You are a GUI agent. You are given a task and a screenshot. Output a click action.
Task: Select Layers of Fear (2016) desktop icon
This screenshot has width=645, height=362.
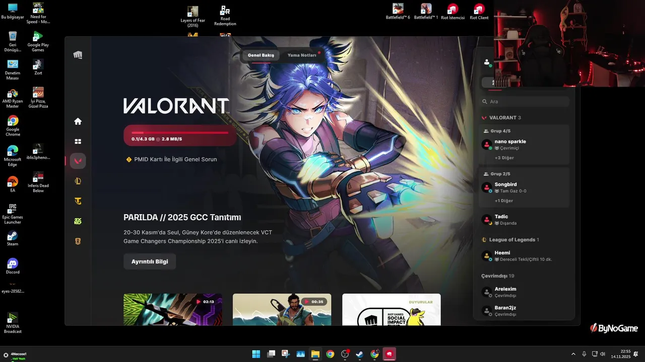[192, 17]
